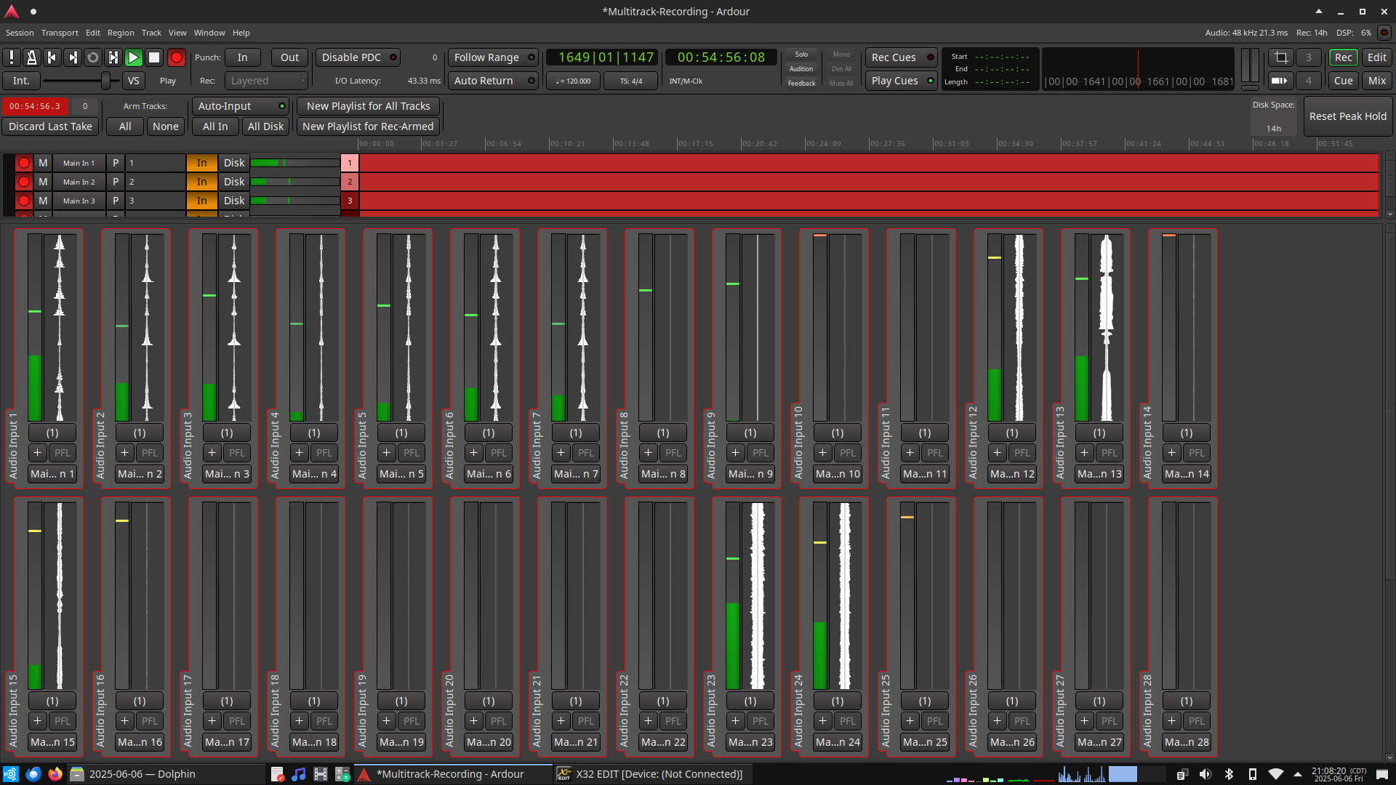The image size is (1396, 785).
Task: Open the Transport menu
Action: click(x=60, y=33)
